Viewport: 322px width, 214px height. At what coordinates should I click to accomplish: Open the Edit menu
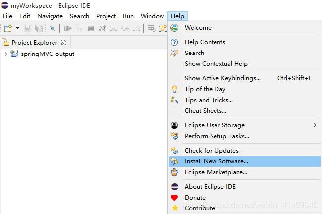point(25,16)
